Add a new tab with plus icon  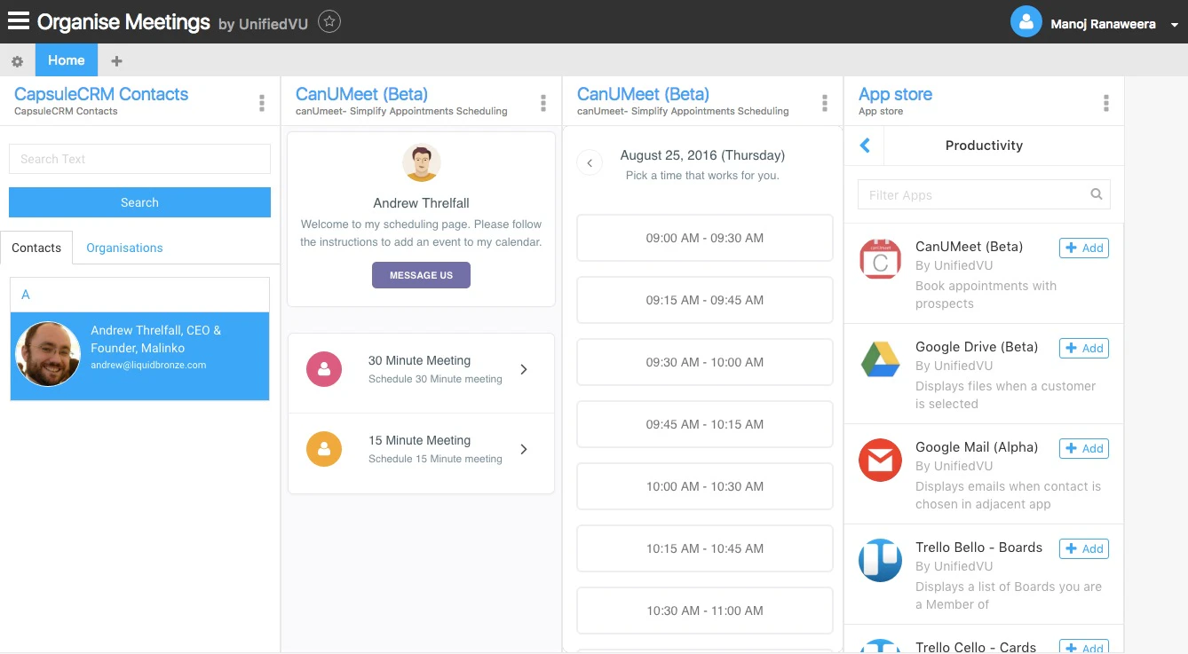(116, 61)
